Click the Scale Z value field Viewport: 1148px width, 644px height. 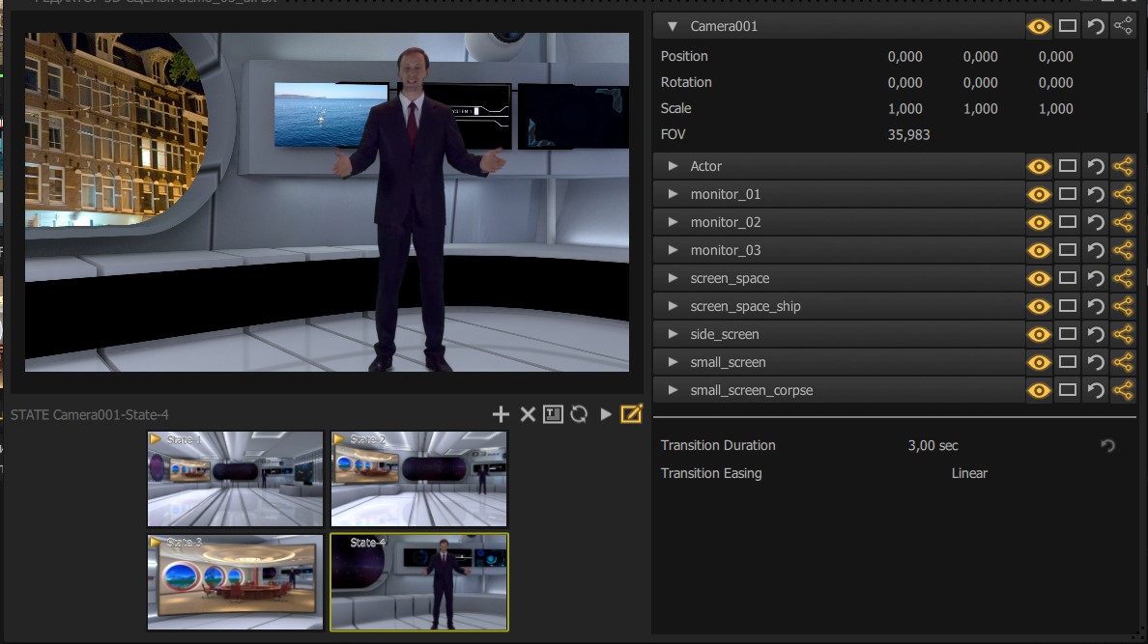[1056, 108]
